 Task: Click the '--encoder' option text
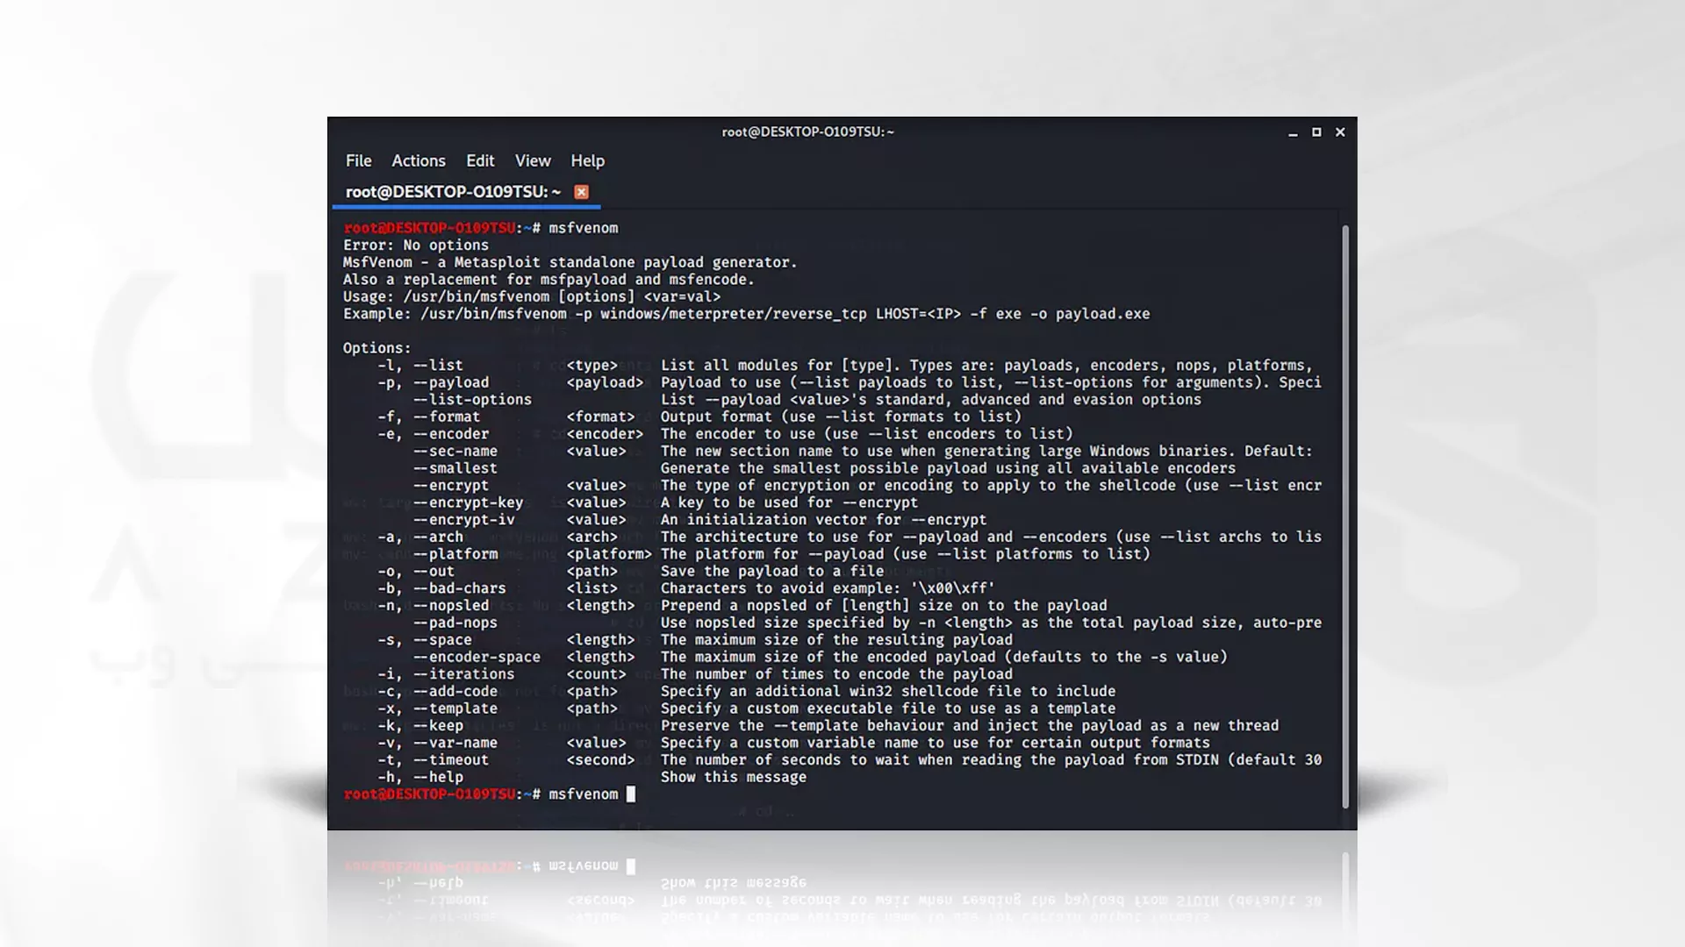point(451,434)
